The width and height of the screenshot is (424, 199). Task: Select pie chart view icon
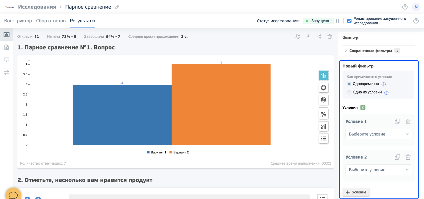[324, 100]
